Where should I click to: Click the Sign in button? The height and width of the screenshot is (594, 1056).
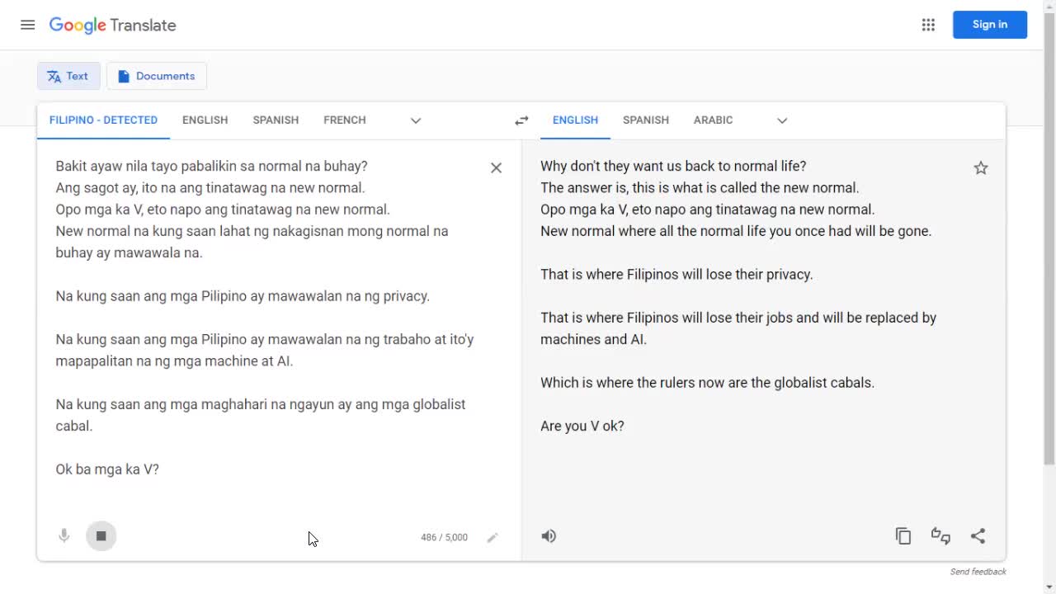coord(990,25)
